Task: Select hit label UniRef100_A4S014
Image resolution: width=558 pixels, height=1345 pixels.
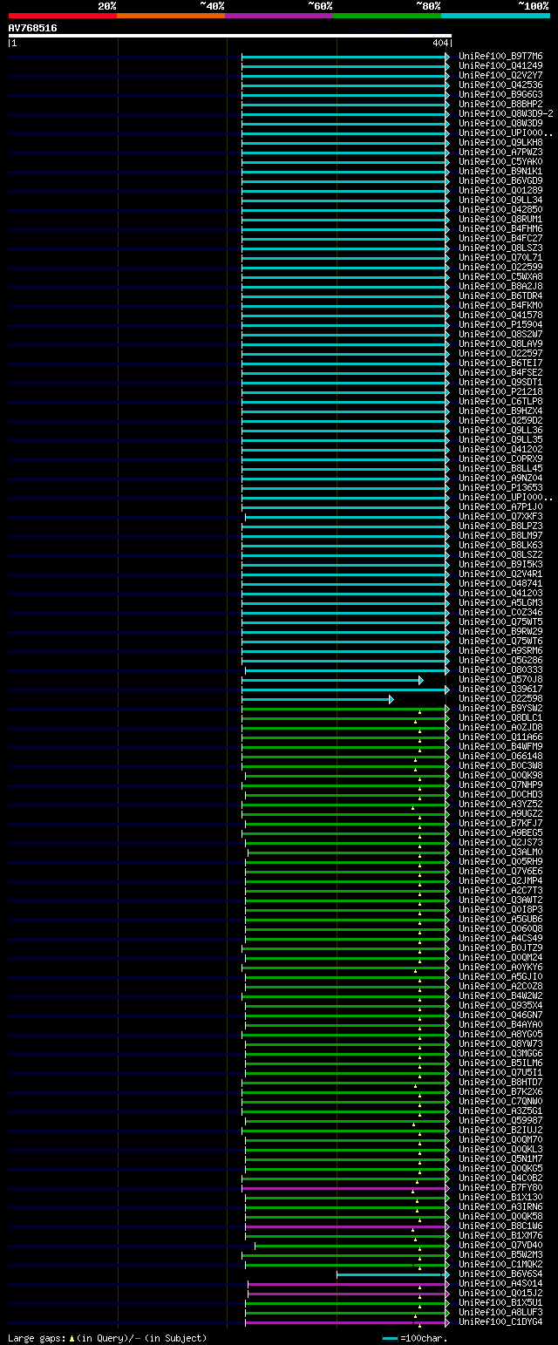Action: click(500, 1283)
